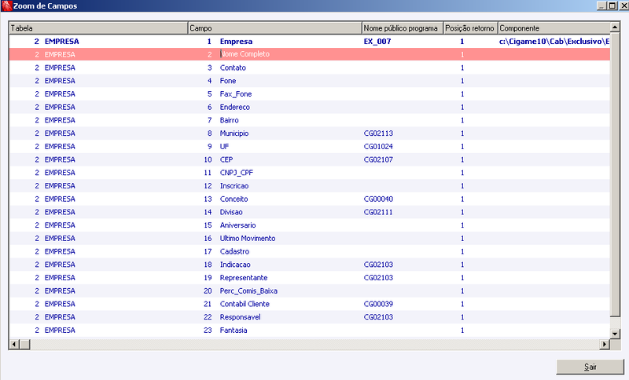Select the CNPJ_CPF row
Viewport: 629px width, 380px height.
pyautogui.click(x=309, y=173)
